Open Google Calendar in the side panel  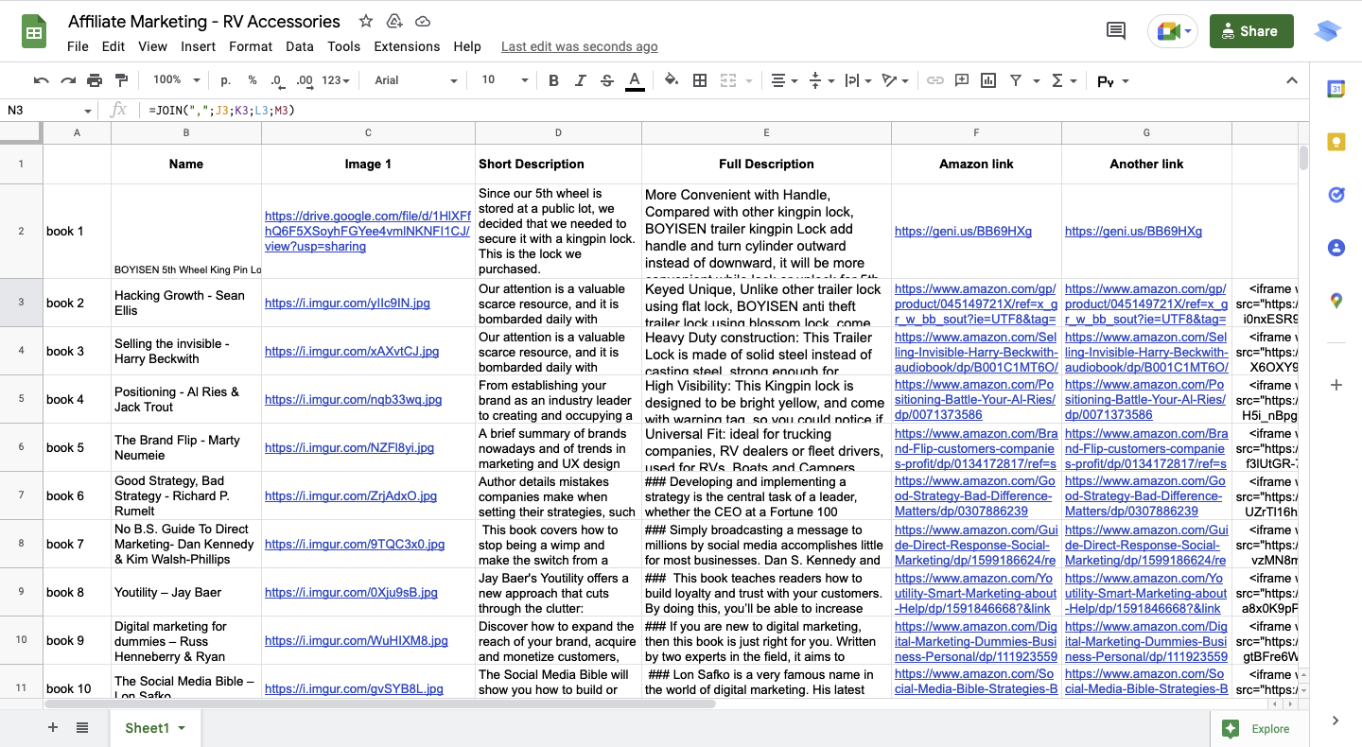tap(1336, 89)
